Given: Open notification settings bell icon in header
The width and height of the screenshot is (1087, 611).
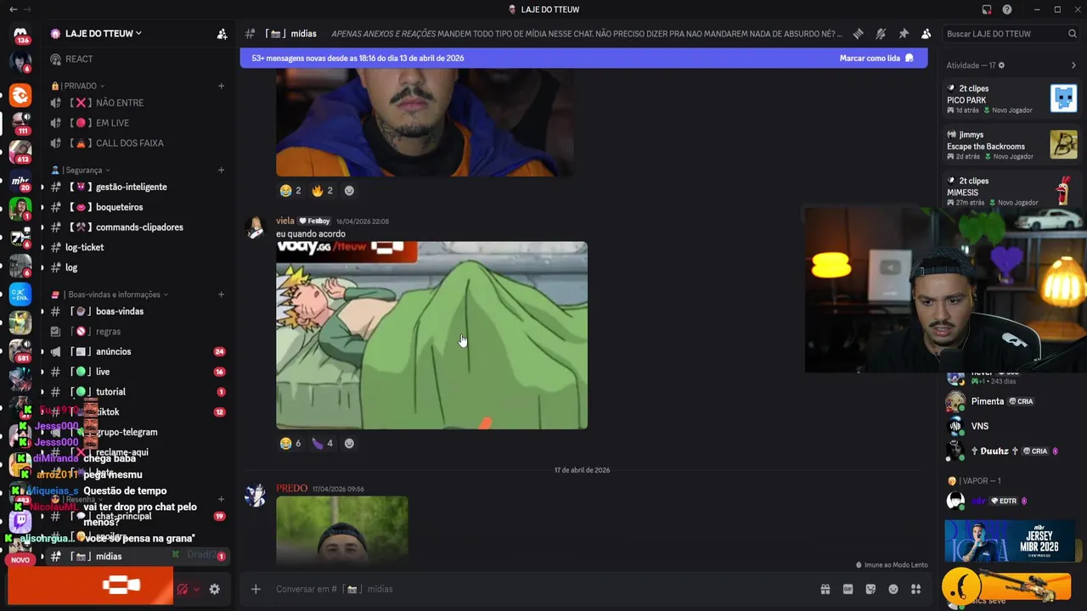Looking at the screenshot, I should pos(881,34).
